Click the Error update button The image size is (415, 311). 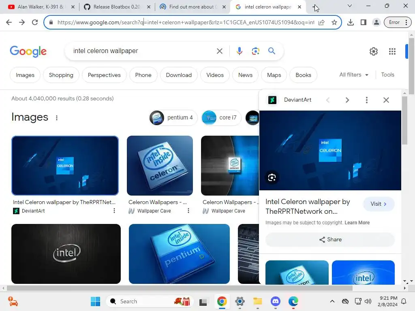pos(397,22)
